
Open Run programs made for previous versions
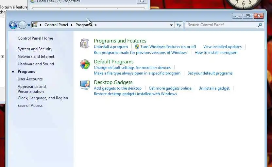click(141, 53)
